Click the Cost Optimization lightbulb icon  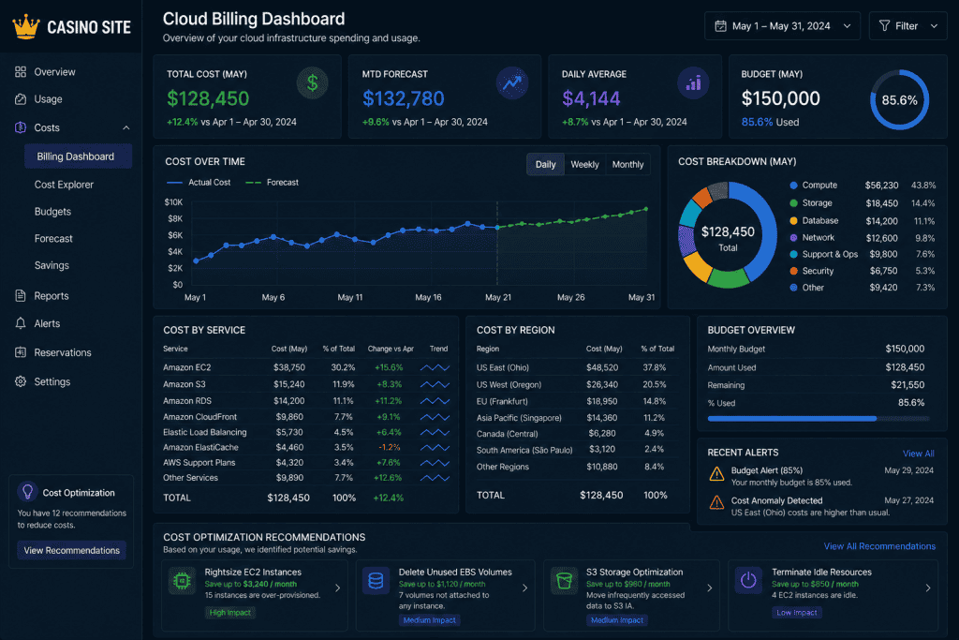click(x=27, y=492)
